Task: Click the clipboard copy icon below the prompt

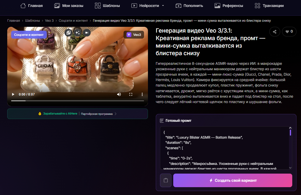Action: (x=165, y=180)
